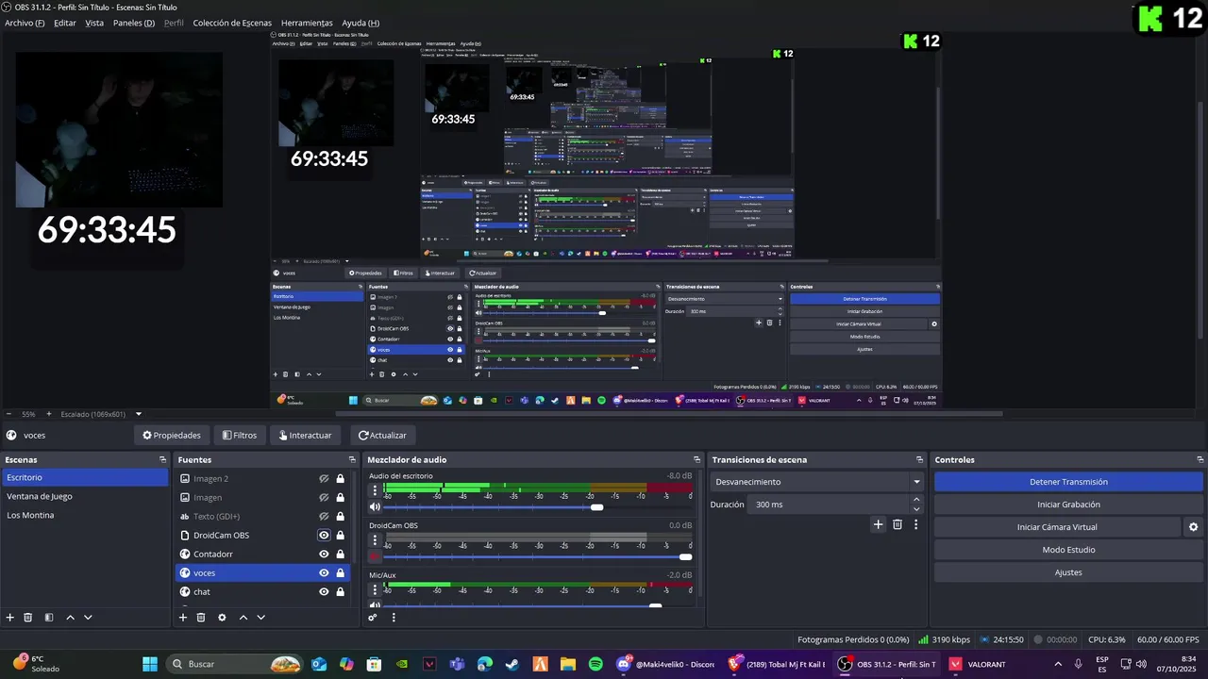1208x679 pixels.
Task: Delete the selected scene with the Escenas trash icon
Action: [28, 618]
